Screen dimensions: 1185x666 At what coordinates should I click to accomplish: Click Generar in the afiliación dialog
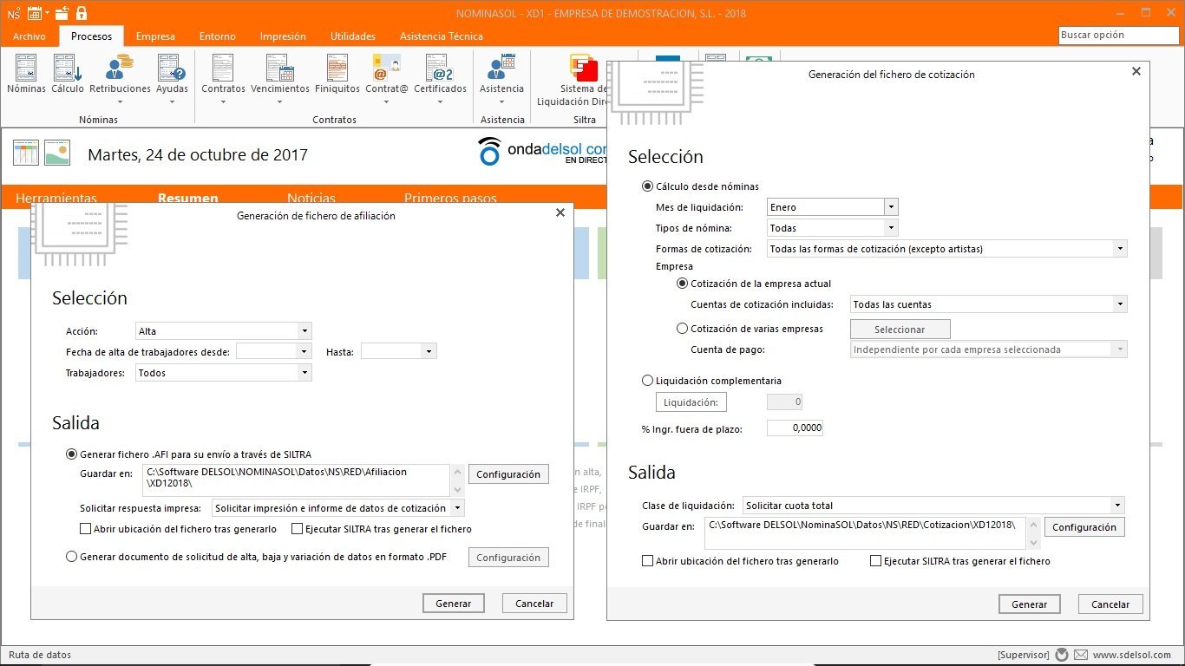pyautogui.click(x=454, y=604)
